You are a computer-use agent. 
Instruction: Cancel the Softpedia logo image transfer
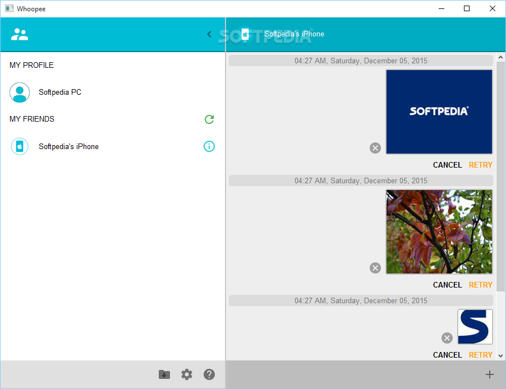pos(447,165)
